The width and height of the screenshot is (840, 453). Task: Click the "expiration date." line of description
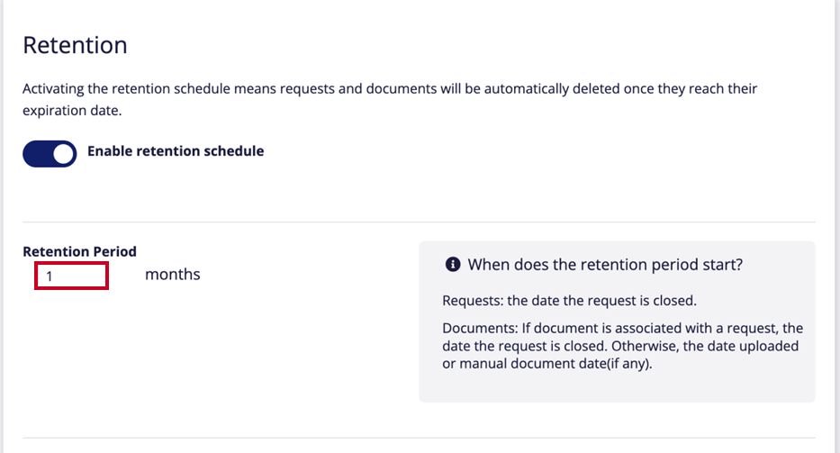tap(72, 111)
